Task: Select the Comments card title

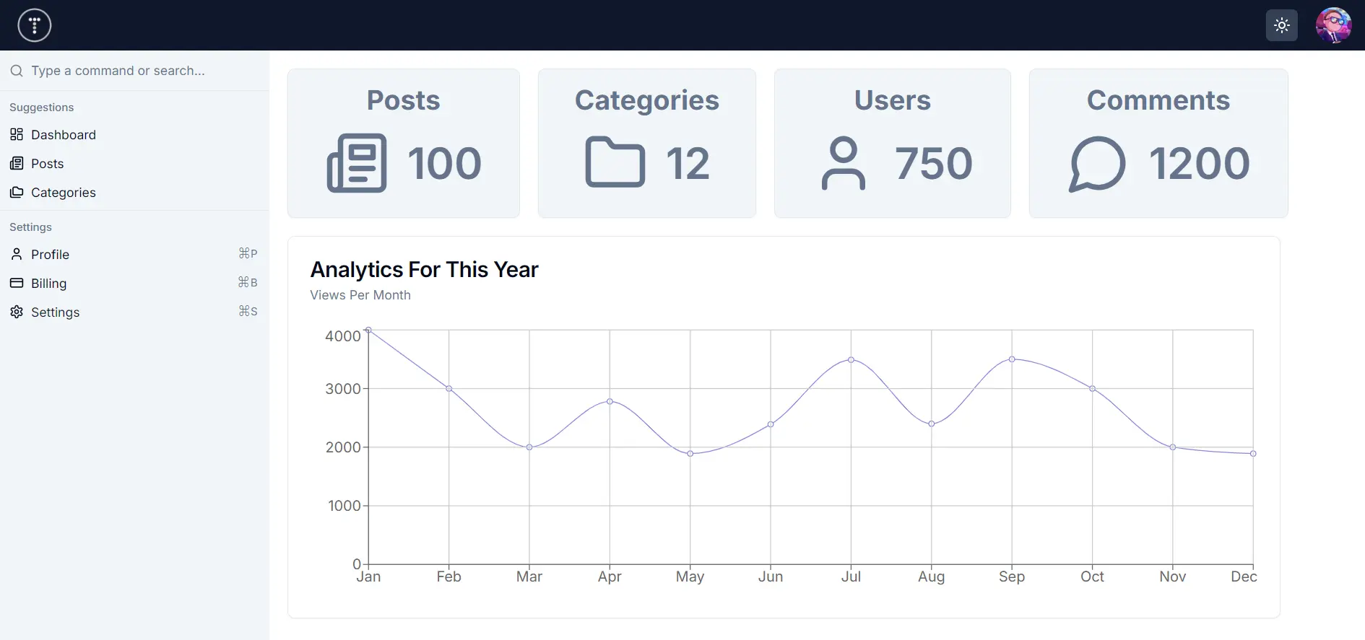Action: [1158, 100]
